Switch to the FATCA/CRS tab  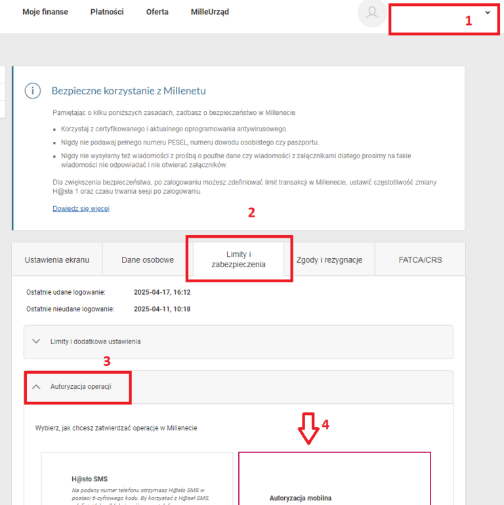(x=420, y=259)
